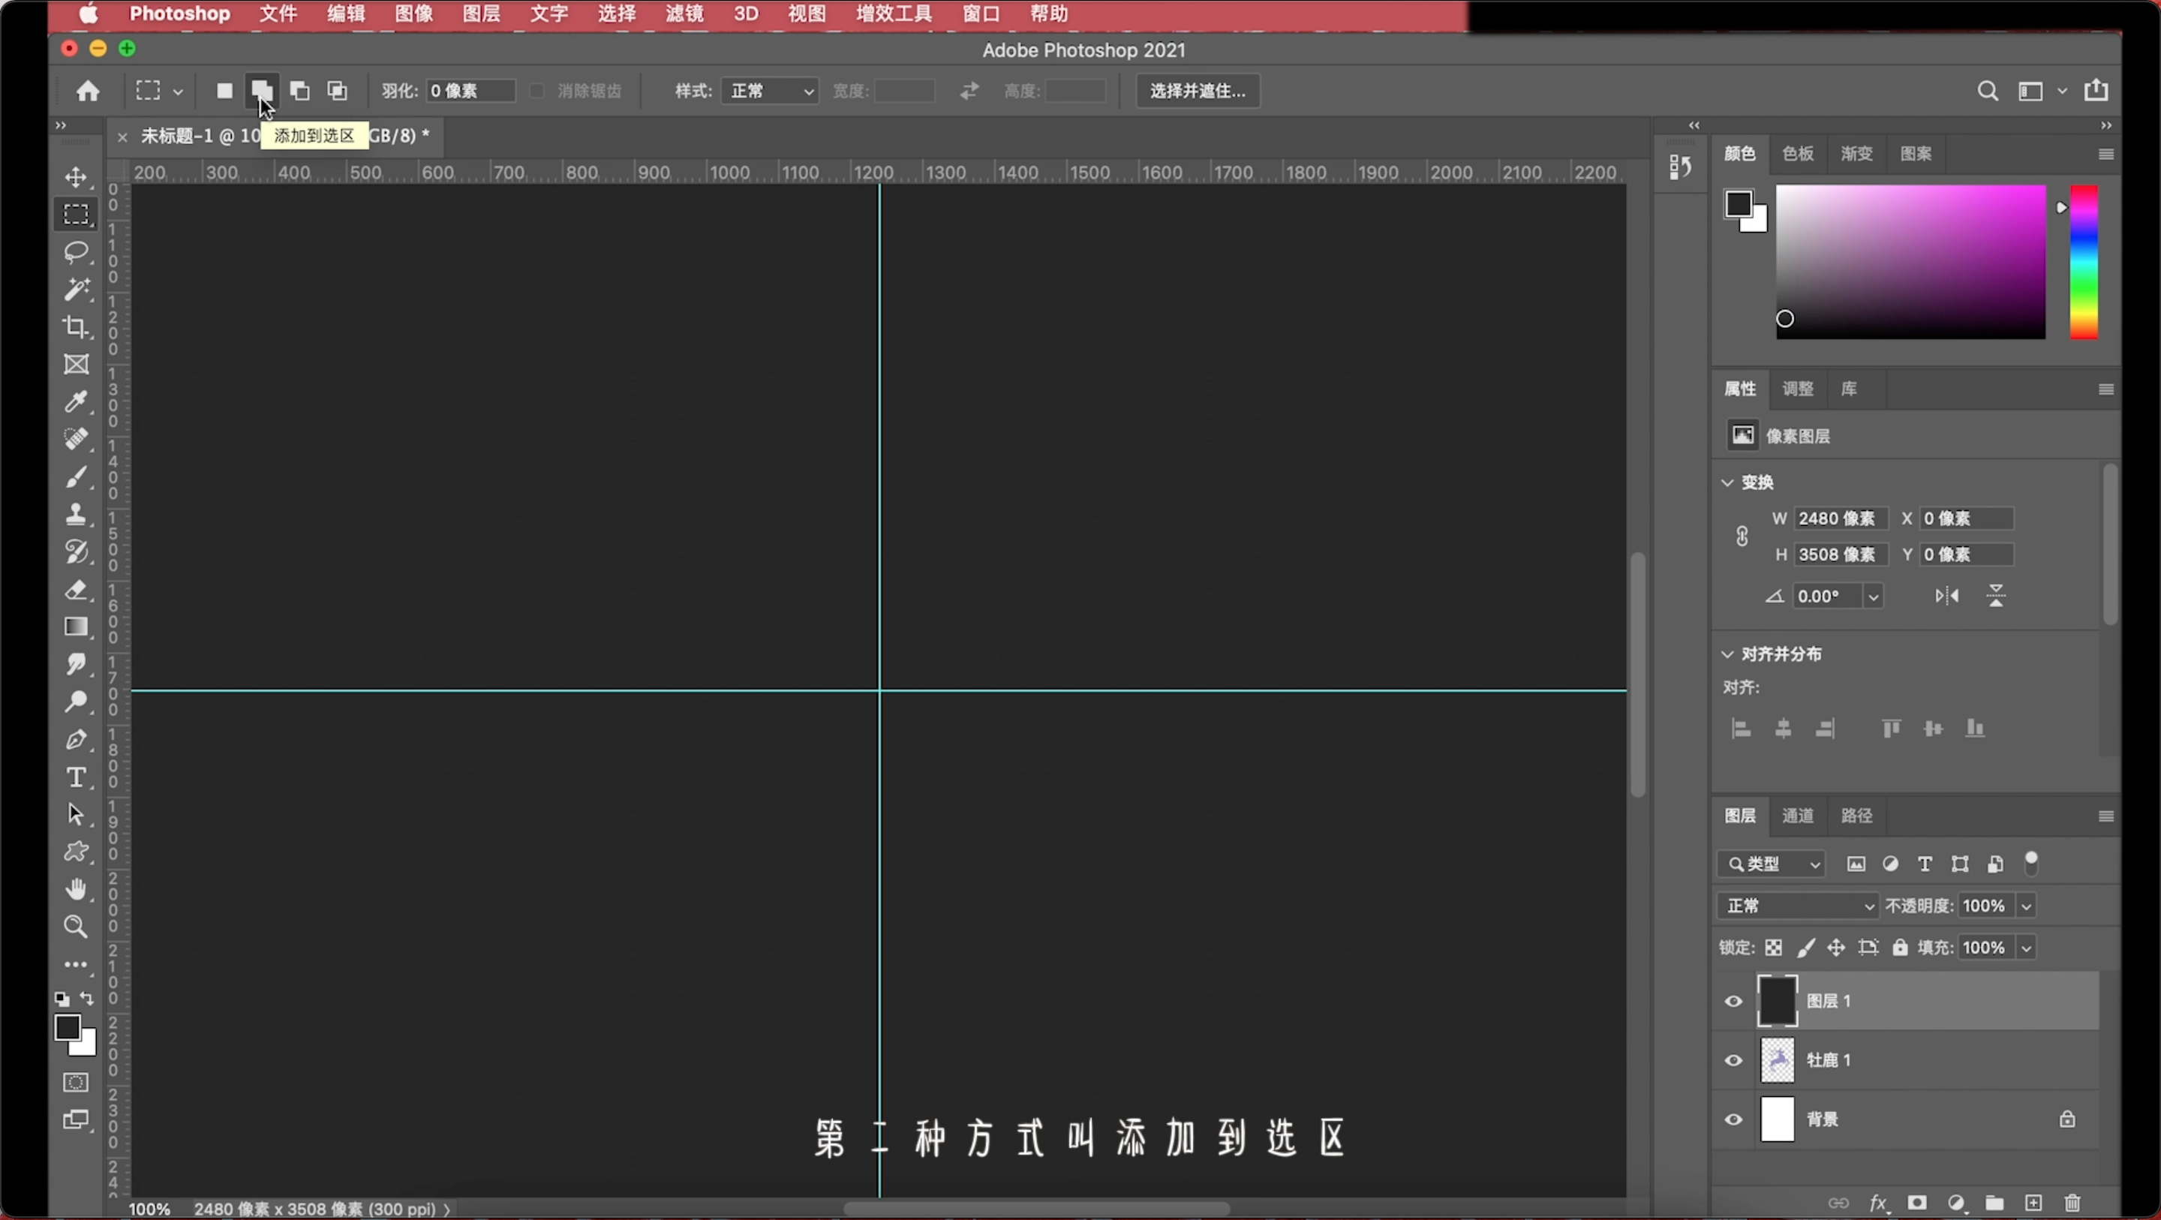This screenshot has height=1220, width=2161.
Task: Click the add layer mask icon
Action: pos(1916,1203)
